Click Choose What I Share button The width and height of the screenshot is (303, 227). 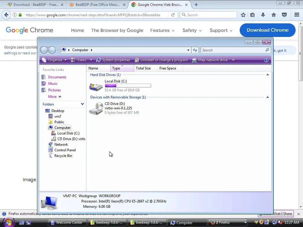pyautogui.click(x=275, y=214)
